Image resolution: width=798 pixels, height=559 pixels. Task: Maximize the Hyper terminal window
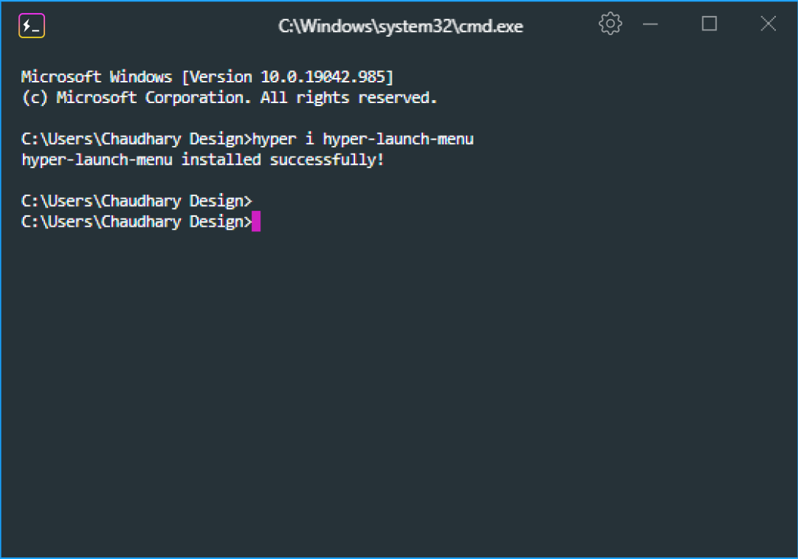tap(709, 24)
